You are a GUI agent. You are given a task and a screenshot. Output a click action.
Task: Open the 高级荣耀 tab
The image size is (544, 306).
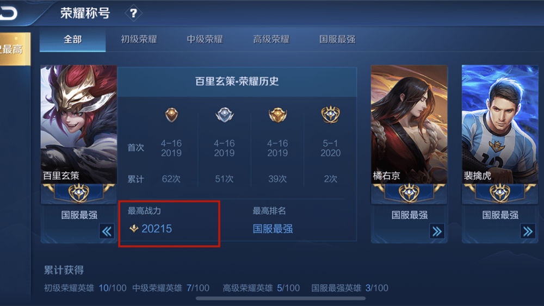pyautogui.click(x=271, y=39)
